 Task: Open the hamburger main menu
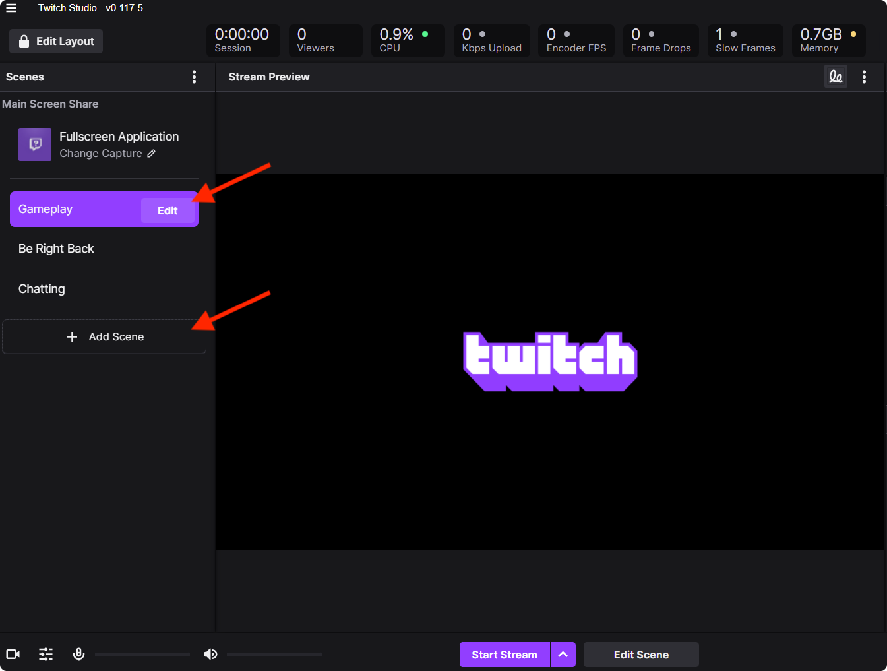click(x=11, y=8)
